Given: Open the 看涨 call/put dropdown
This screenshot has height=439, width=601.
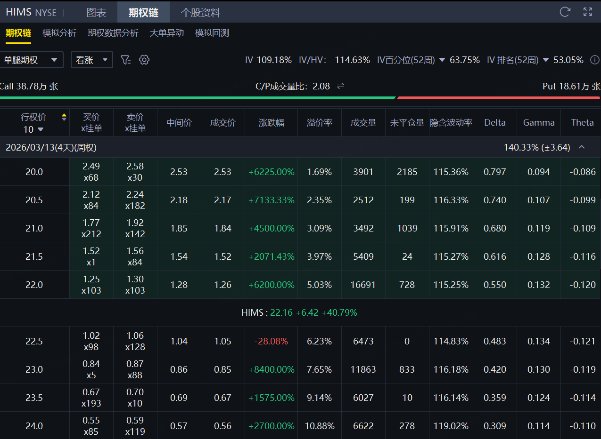Looking at the screenshot, I should tap(91, 60).
